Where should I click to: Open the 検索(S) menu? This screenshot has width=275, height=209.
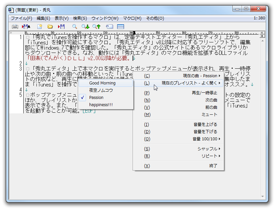[80, 18]
